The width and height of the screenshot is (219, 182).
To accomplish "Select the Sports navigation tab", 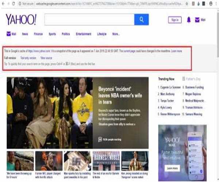I will (x=52, y=34).
